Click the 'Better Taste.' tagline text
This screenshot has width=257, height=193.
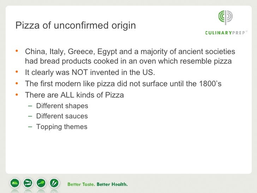pyautogui.click(x=81, y=184)
